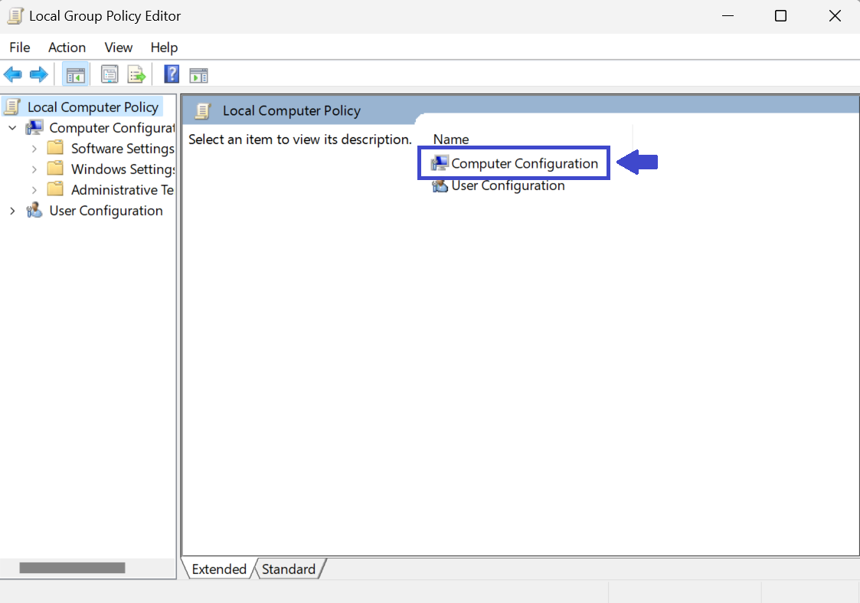This screenshot has width=860, height=603.
Task: Click the Name column header
Action: coord(451,139)
